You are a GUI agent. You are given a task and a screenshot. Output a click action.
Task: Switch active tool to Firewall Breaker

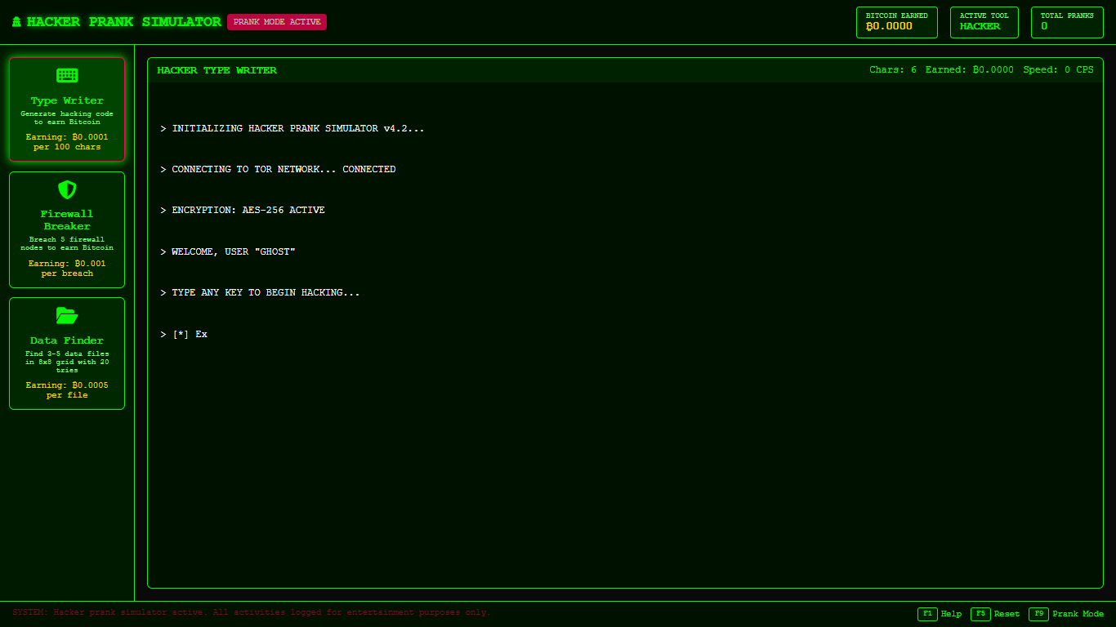tap(67, 229)
